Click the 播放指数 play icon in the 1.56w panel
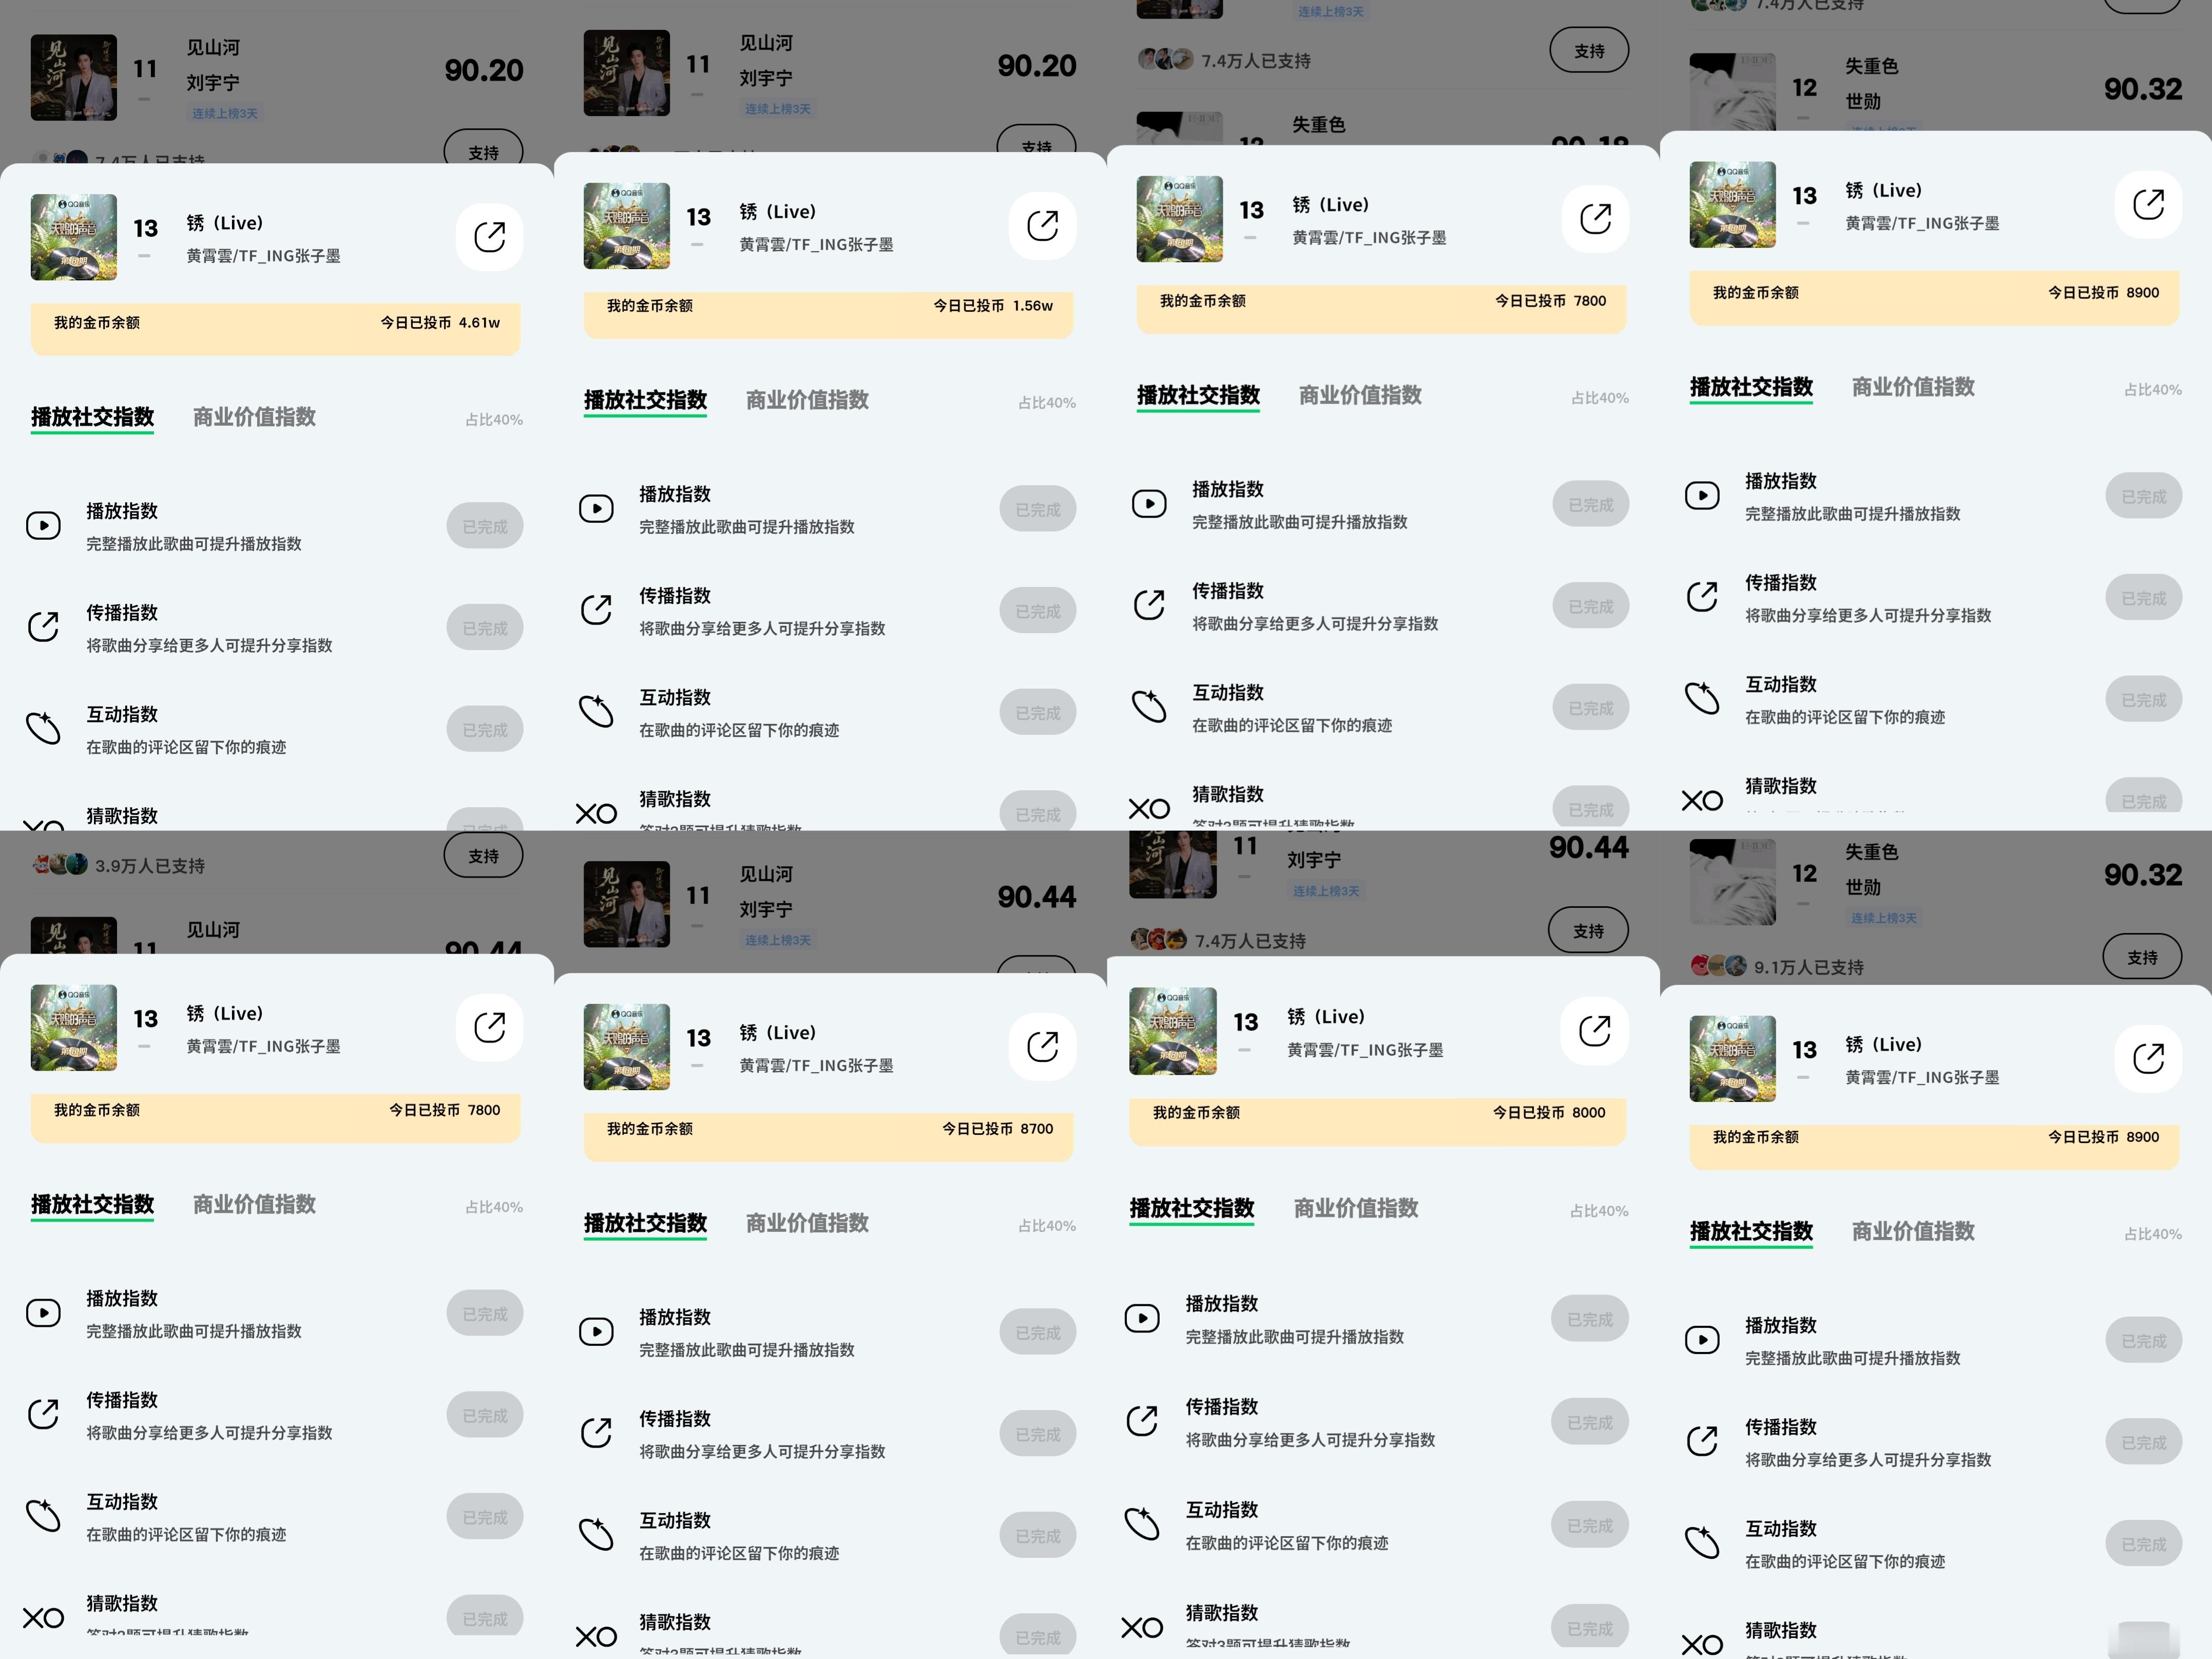 pos(596,509)
